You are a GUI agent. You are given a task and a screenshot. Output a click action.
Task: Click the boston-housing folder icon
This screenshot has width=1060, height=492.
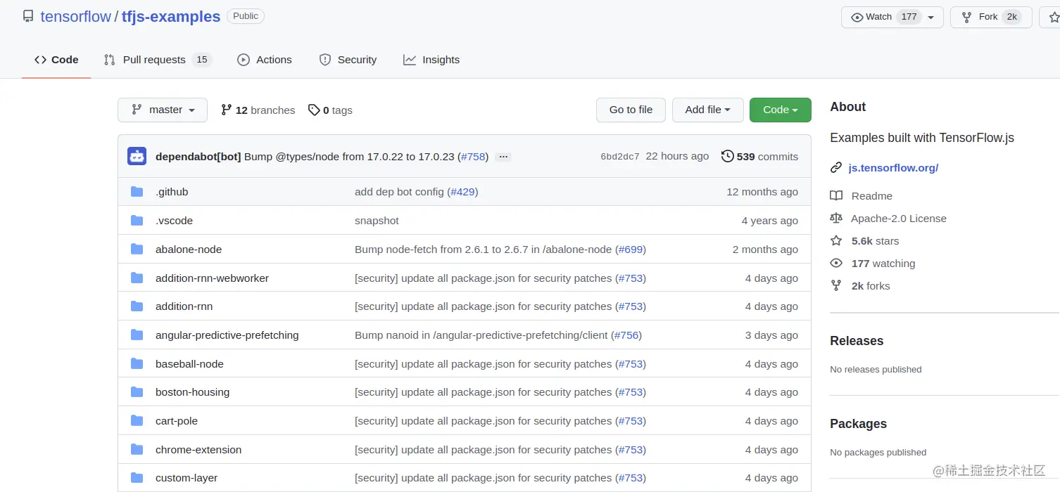[x=137, y=392]
